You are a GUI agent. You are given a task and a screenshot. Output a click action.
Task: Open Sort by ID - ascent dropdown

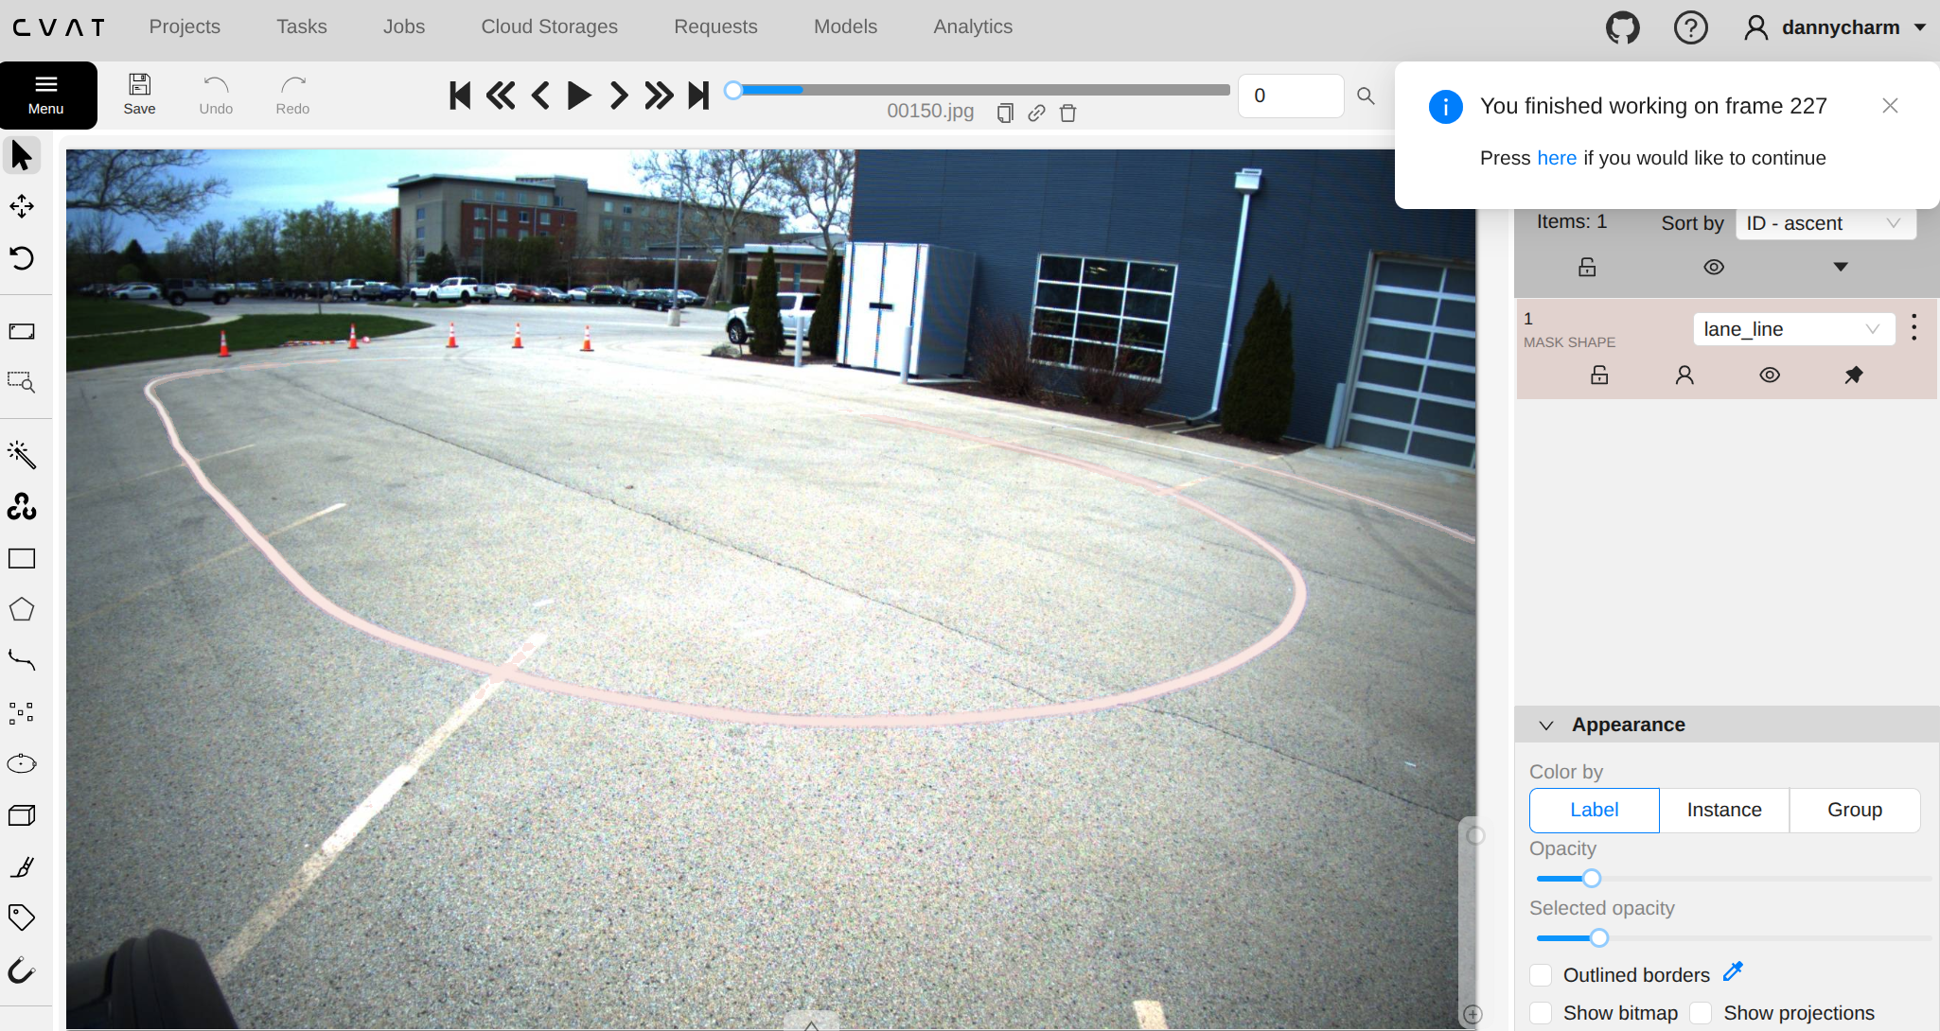1825,223
